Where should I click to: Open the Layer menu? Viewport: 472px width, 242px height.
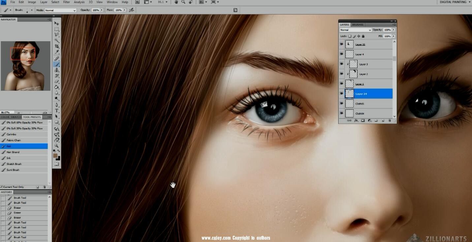coord(44,2)
